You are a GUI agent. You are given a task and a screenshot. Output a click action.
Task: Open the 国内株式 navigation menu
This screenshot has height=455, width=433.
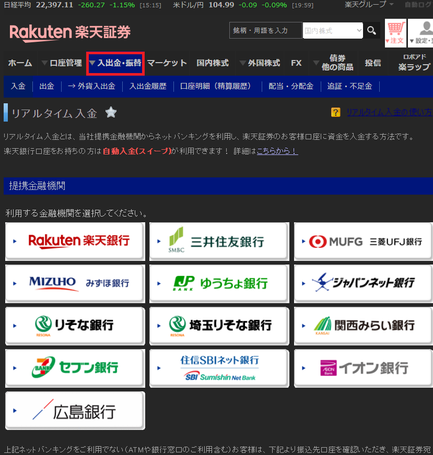tap(213, 63)
